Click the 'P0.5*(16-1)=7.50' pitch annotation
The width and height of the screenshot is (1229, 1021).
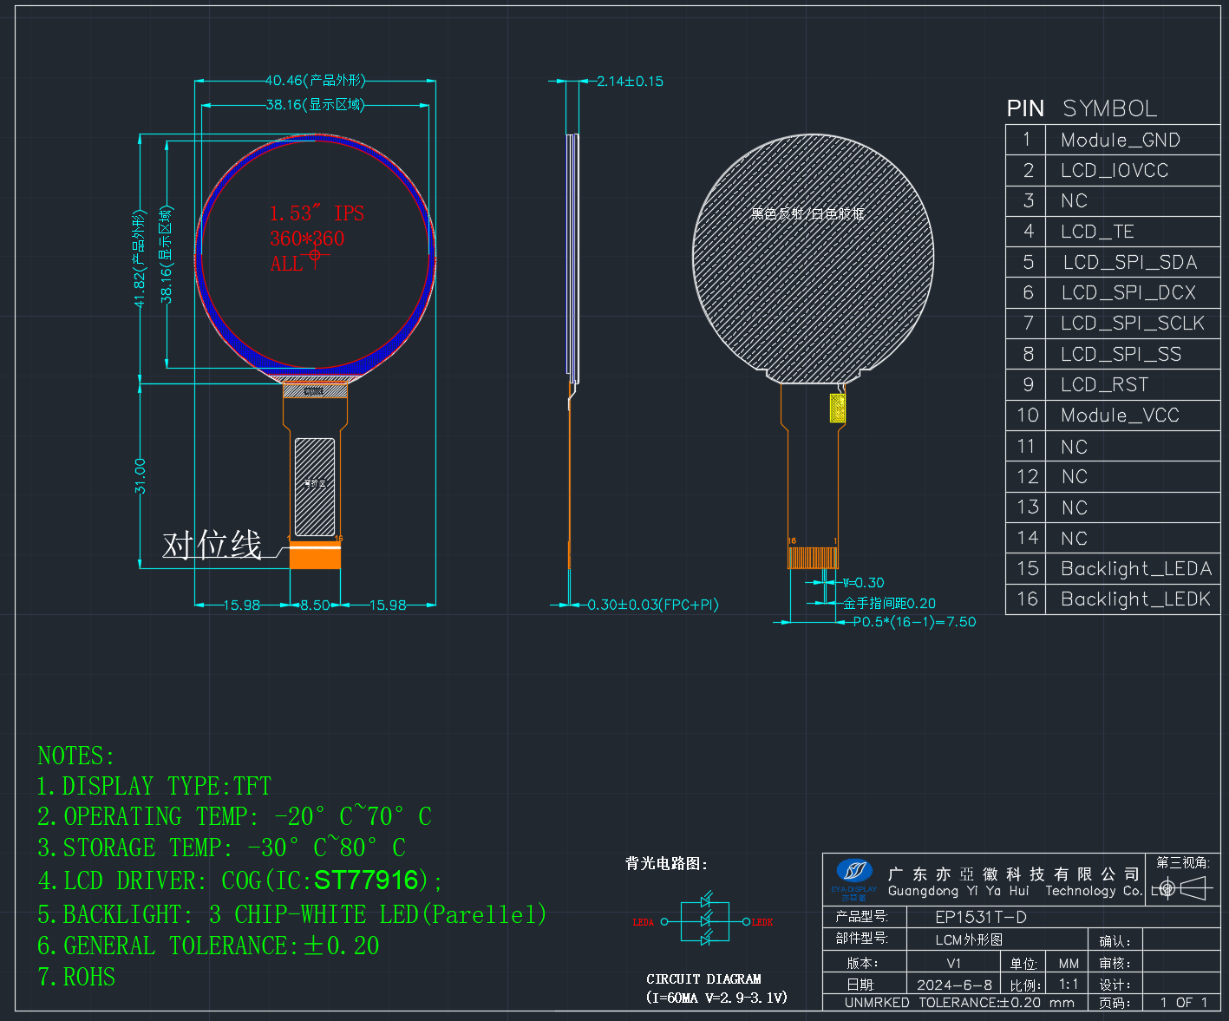point(914,622)
